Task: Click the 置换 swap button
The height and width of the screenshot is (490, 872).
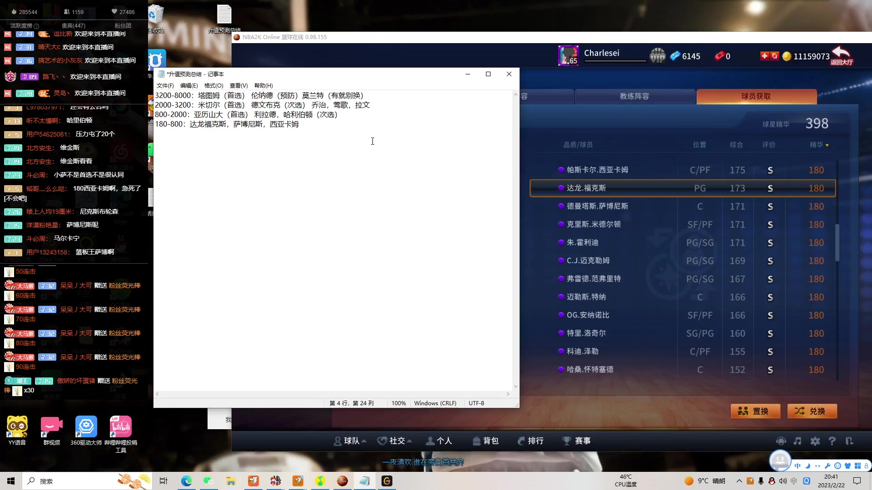Action: click(755, 411)
